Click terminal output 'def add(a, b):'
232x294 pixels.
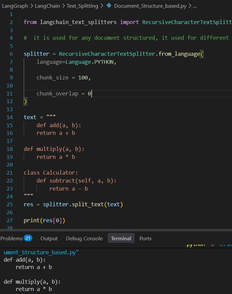point(25,260)
